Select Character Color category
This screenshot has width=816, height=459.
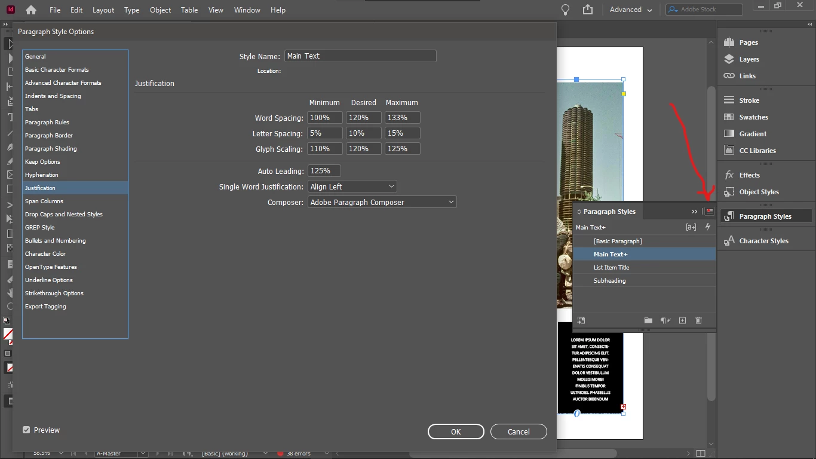[x=75, y=253]
